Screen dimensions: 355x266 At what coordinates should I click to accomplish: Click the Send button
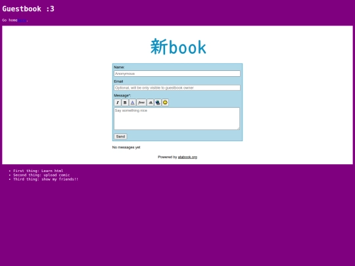pos(120,137)
